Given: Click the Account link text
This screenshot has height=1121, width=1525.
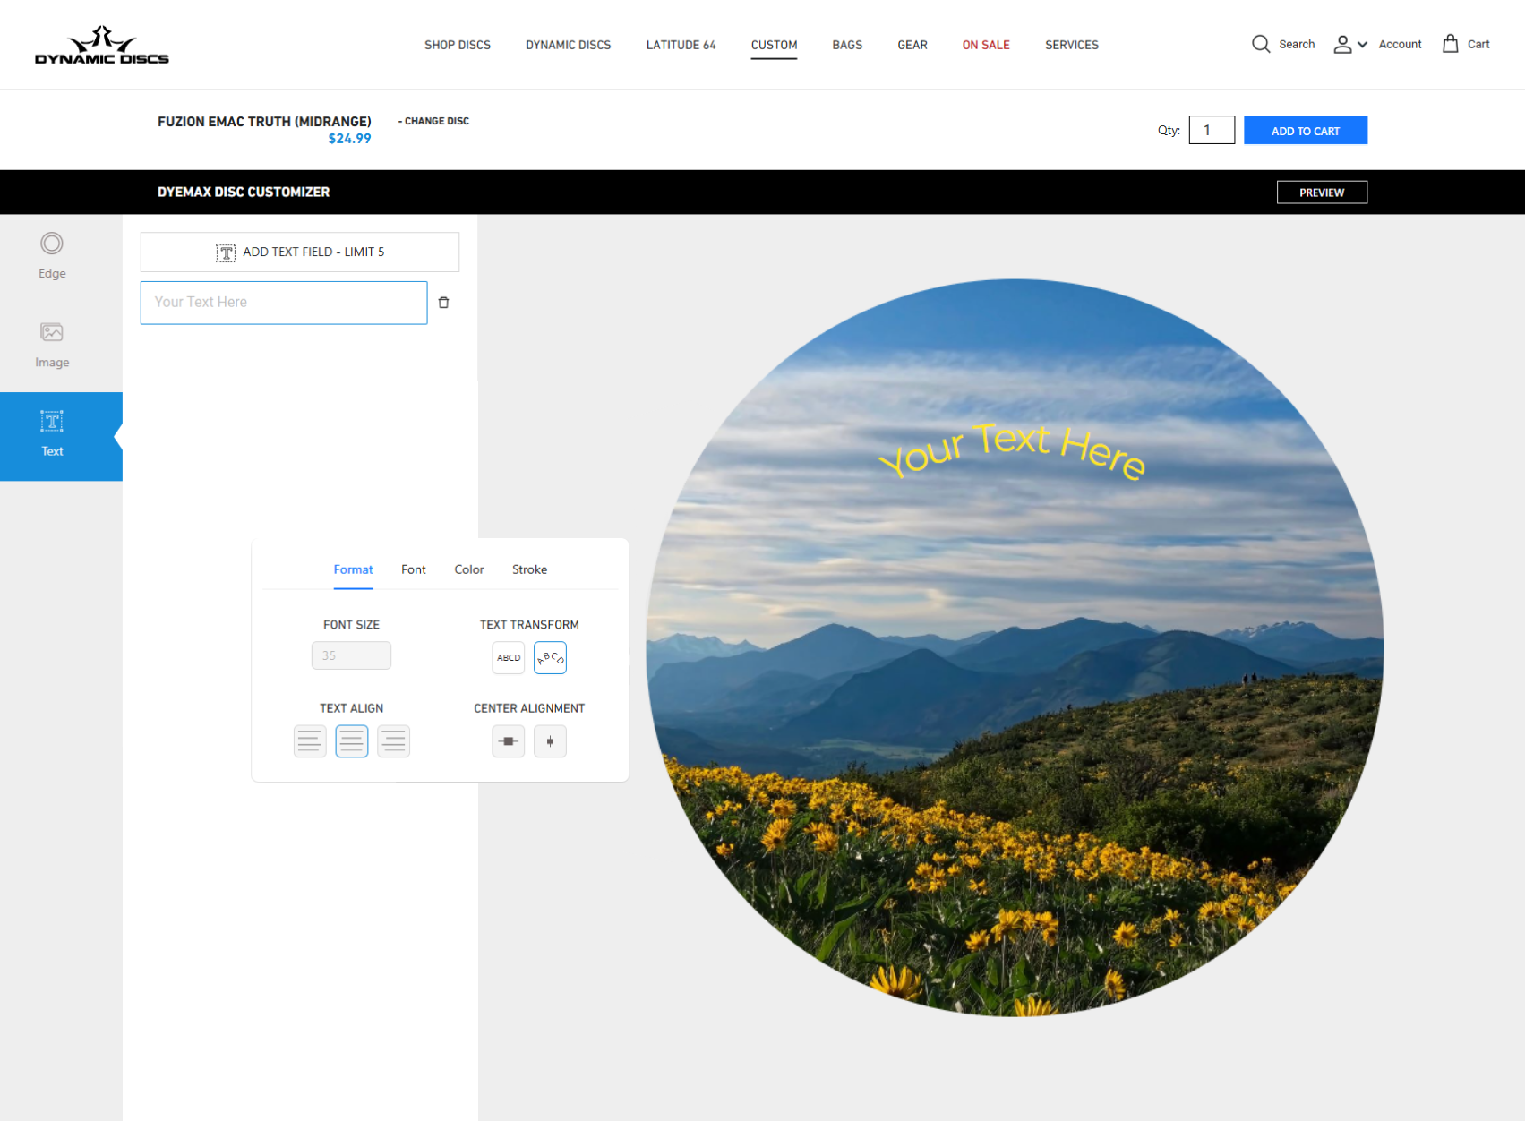Looking at the screenshot, I should pos(1400,44).
